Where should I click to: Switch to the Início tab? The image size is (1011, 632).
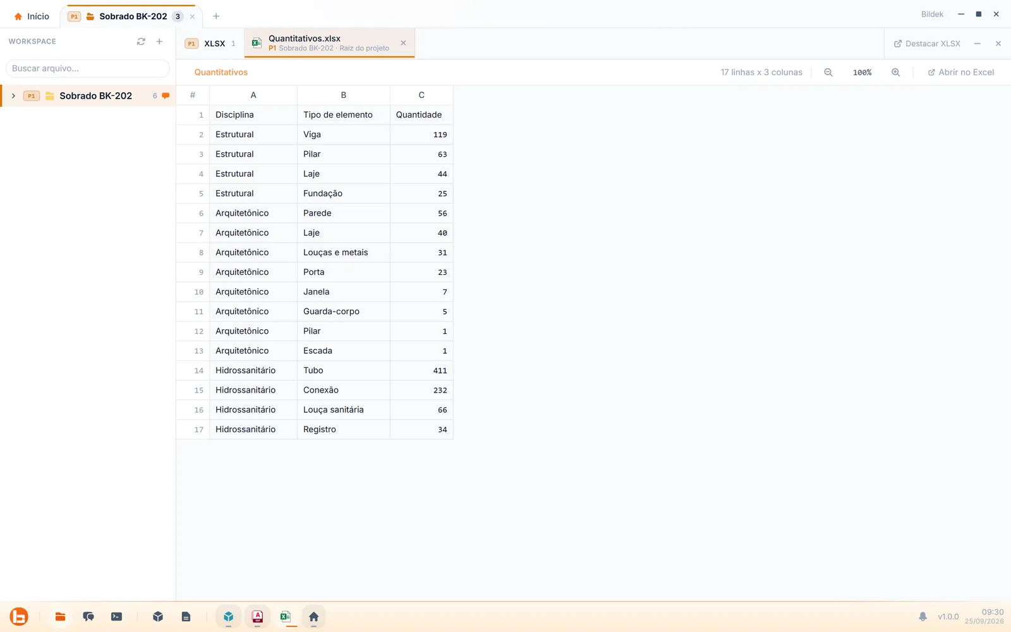[x=32, y=16]
